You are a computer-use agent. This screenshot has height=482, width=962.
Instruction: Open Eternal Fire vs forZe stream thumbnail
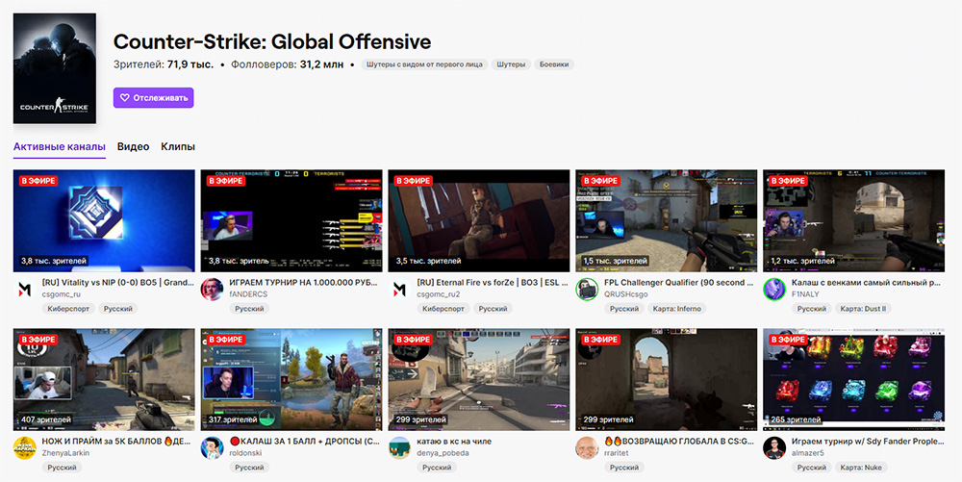click(479, 220)
